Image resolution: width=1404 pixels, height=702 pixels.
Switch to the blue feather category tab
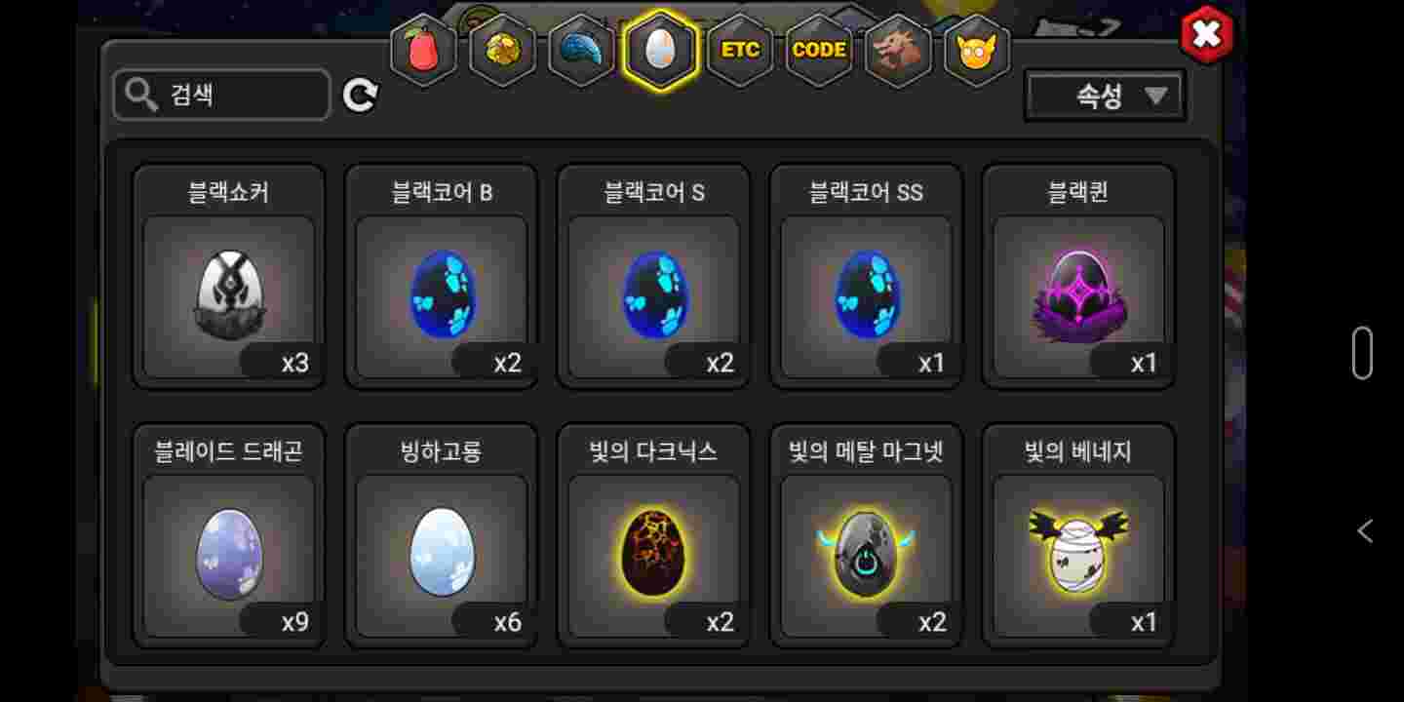(582, 50)
